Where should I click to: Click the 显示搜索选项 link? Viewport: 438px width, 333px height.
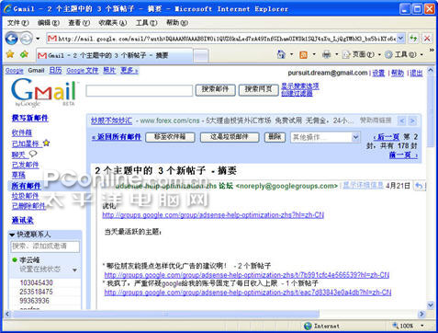pos(300,86)
